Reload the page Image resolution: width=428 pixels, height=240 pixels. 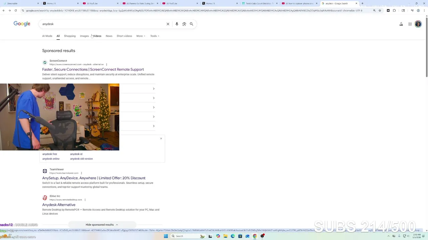tap(16, 10)
